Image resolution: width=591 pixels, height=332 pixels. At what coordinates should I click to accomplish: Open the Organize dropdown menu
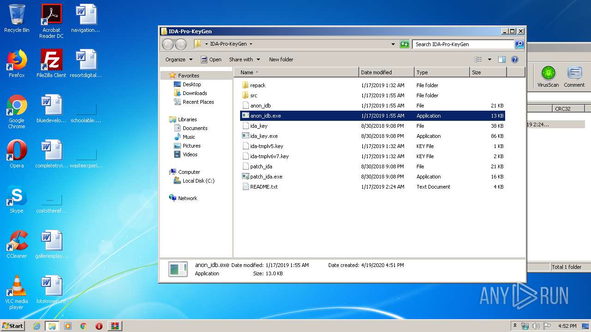(x=179, y=59)
